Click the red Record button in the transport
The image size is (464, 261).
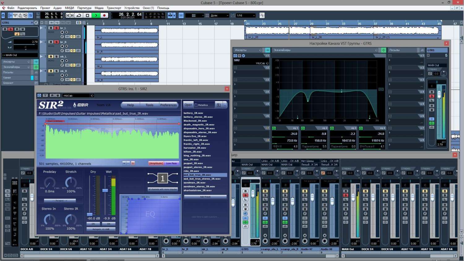(x=104, y=15)
